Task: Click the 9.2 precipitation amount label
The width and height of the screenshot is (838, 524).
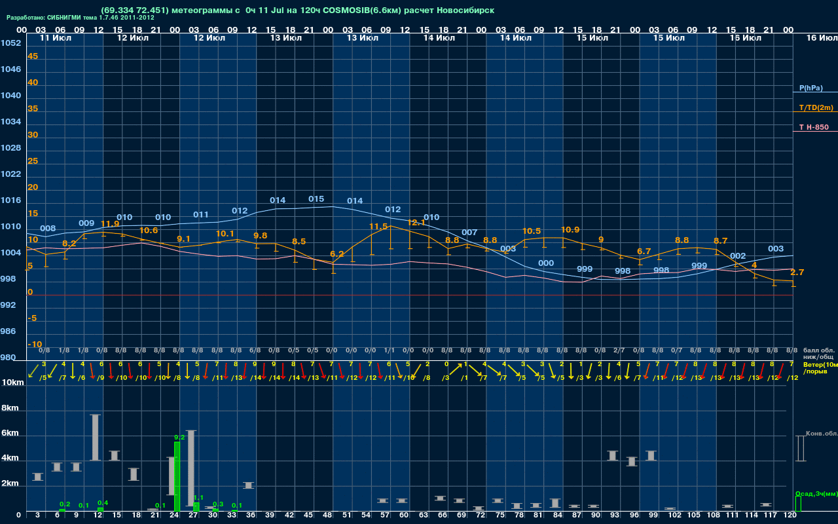Action: pyautogui.click(x=179, y=437)
